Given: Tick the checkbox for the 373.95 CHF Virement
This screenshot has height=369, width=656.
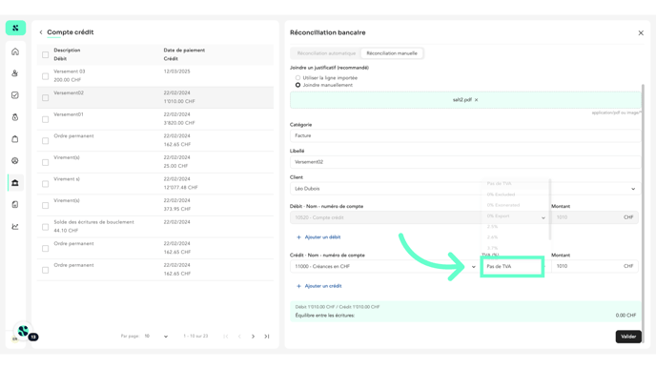Looking at the screenshot, I should (45, 205).
